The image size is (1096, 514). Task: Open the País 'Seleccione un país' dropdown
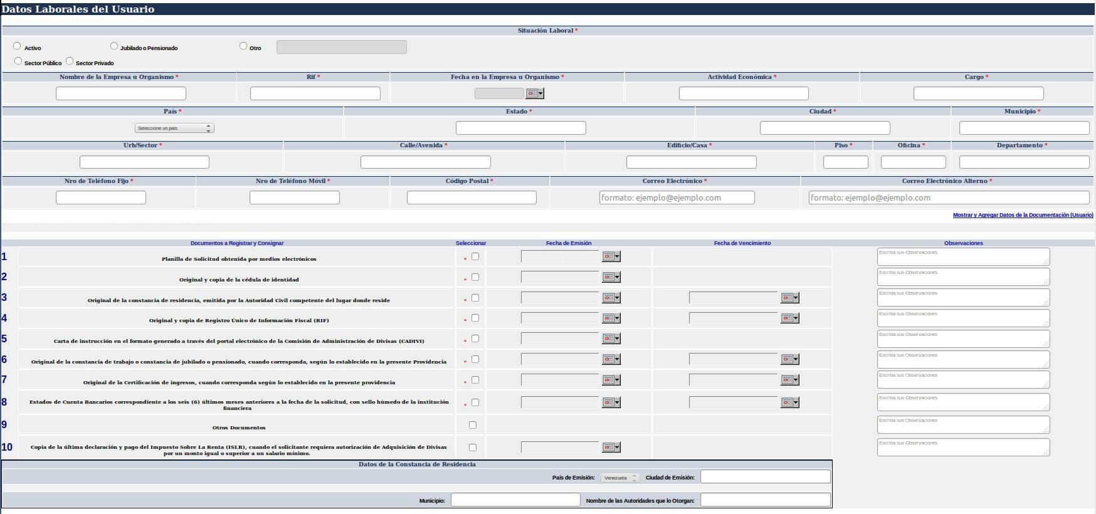174,128
